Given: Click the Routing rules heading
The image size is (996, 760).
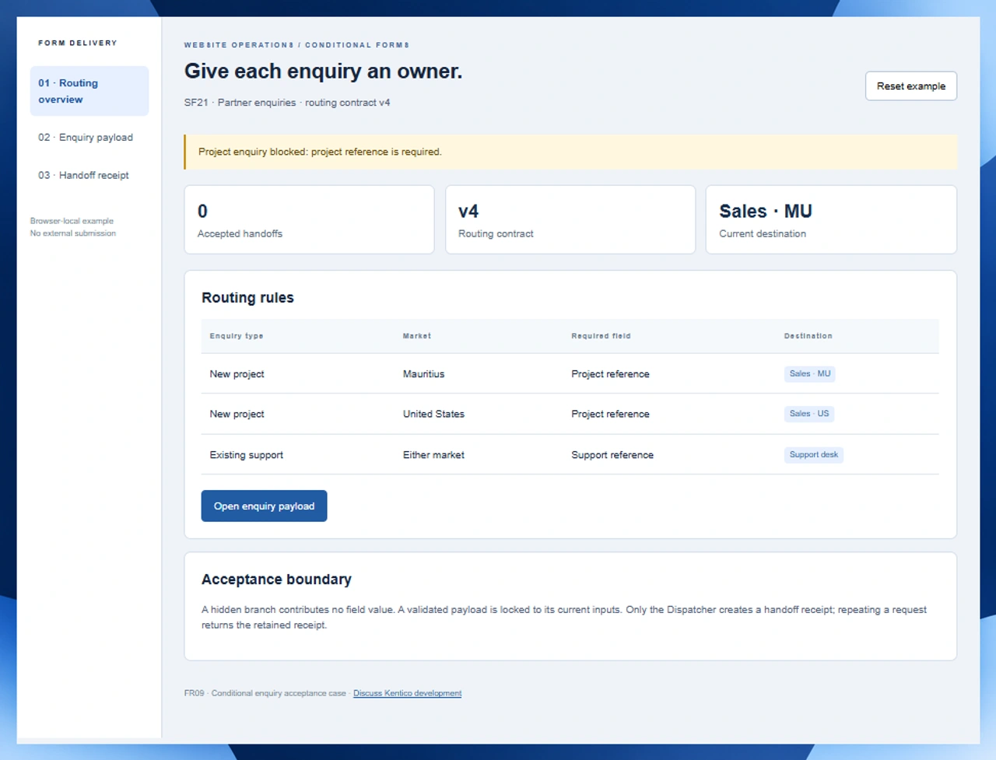Looking at the screenshot, I should 247,298.
